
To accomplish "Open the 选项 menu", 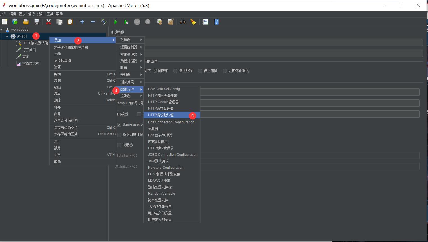I will tap(41, 14).
